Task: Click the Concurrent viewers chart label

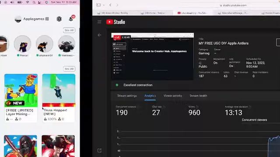Action: [x=254, y=120]
